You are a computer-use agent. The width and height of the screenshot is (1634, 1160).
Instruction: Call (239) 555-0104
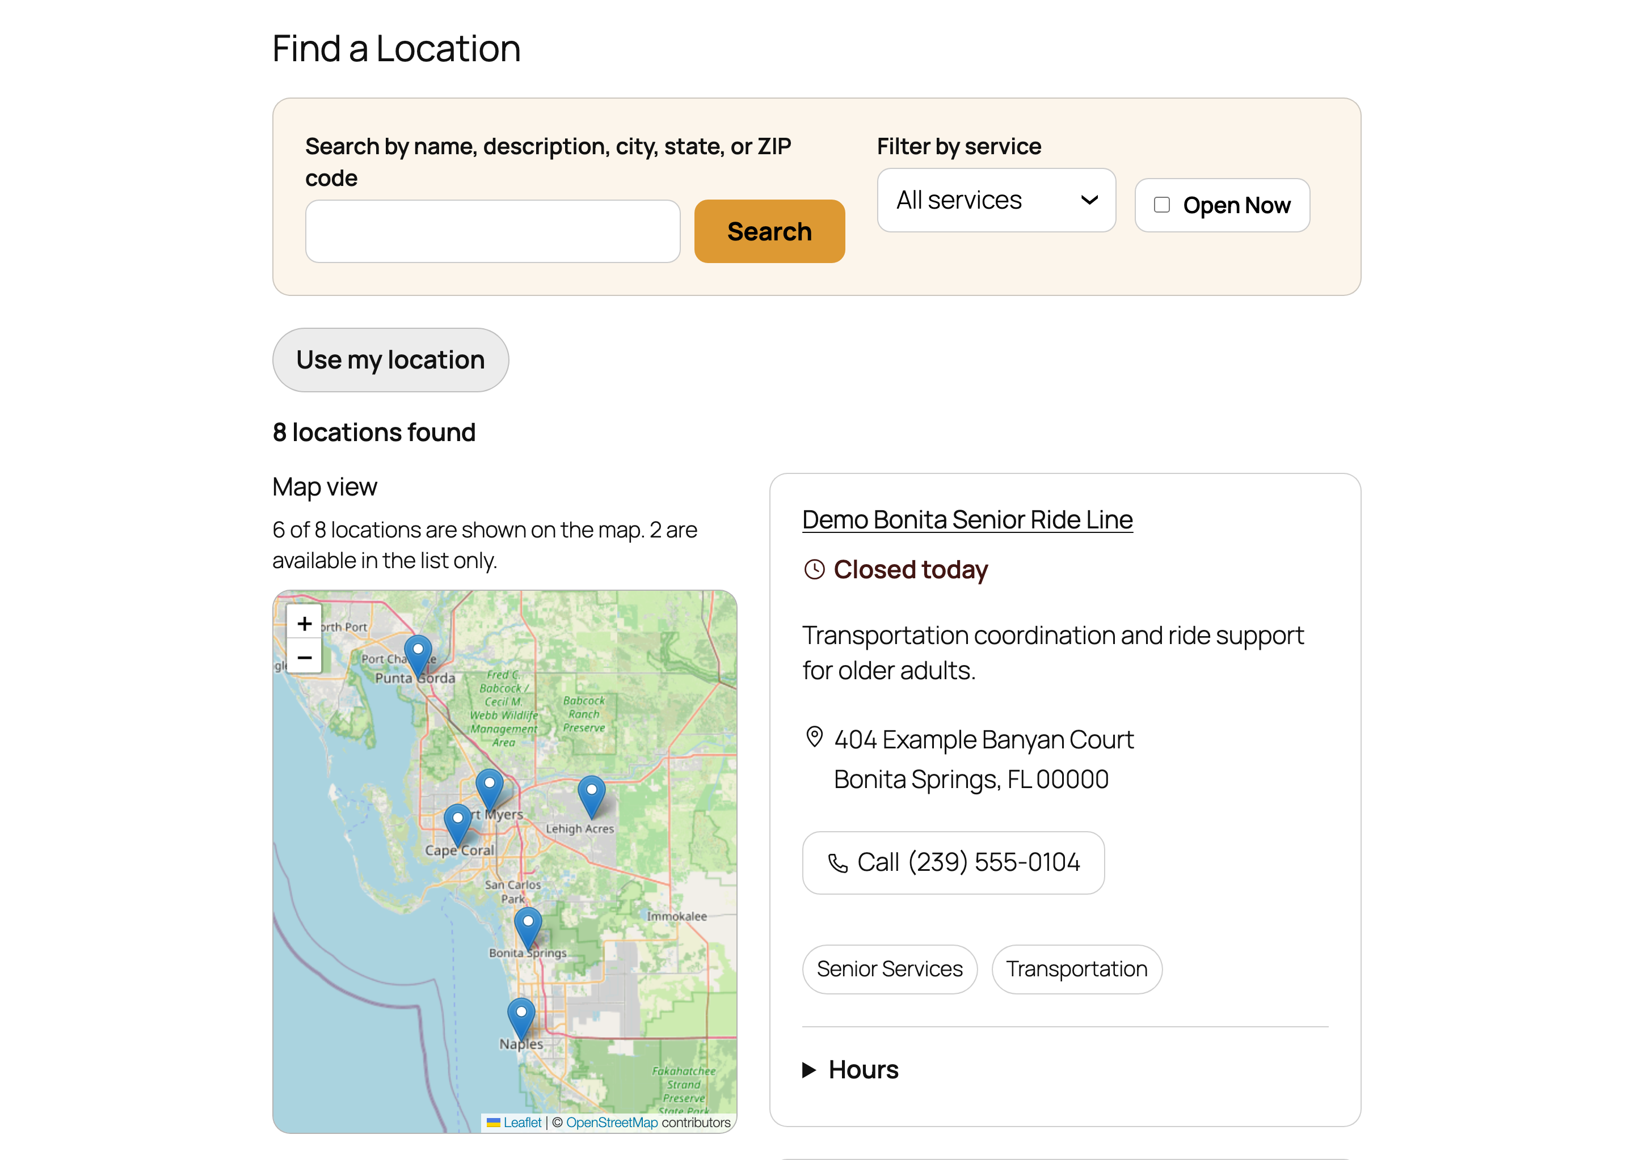953,863
